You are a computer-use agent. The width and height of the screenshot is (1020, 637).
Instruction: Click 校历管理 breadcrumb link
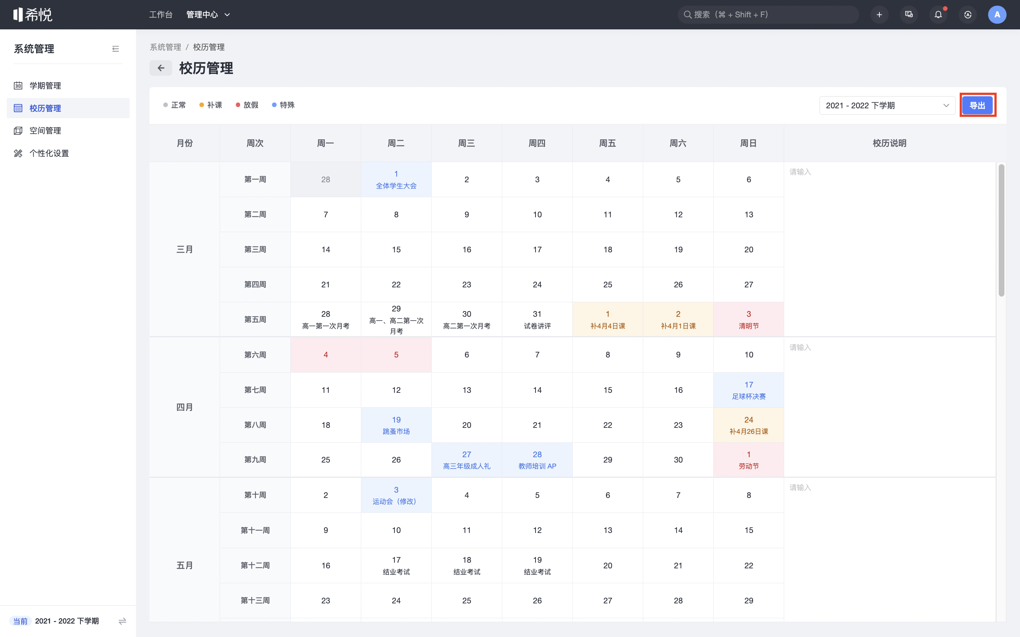click(209, 47)
